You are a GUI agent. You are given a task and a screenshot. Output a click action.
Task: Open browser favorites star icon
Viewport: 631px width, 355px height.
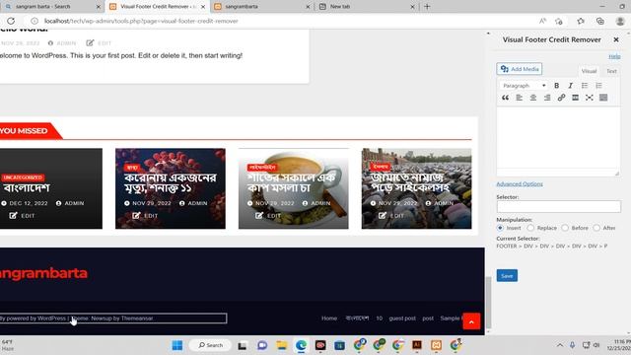[x=581, y=21]
